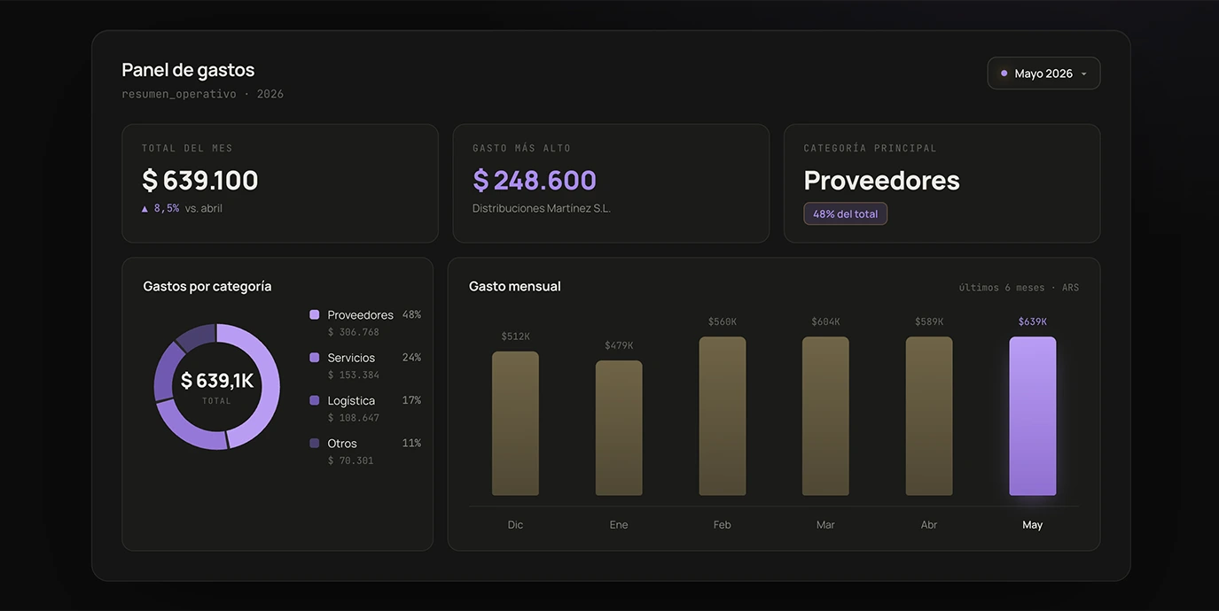Viewport: 1219px width, 611px height.
Task: Click the Mar bar in Gasto mensual
Action: coord(825,416)
